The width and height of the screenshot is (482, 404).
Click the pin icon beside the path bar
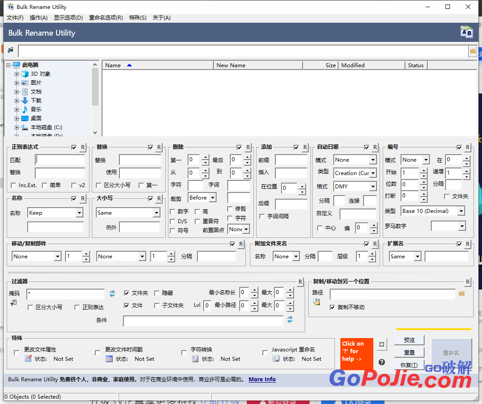pyautogui.click(x=10, y=50)
